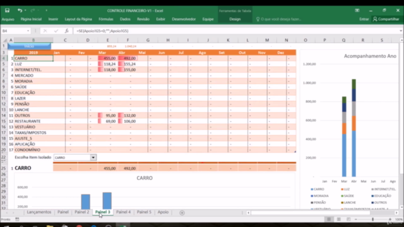Click the Enter checkmark formula icon
404x227 pixels.
point(56,31)
